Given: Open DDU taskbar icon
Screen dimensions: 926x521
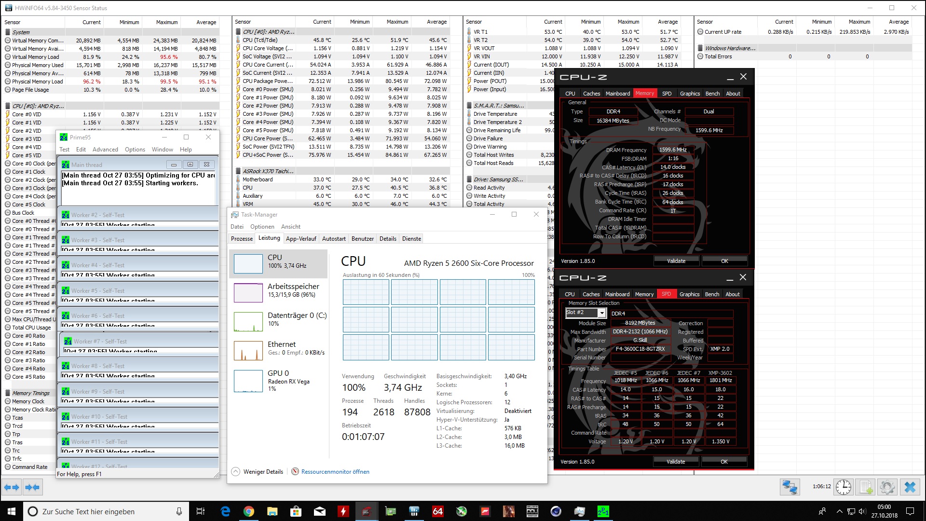Looking at the screenshot, I should coord(532,511).
